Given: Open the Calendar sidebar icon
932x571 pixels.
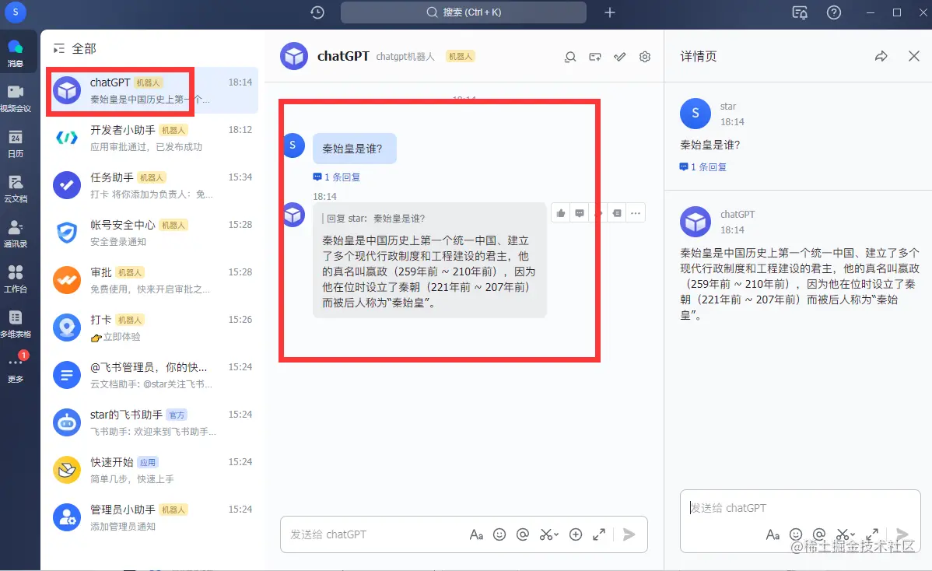Looking at the screenshot, I should [16, 143].
